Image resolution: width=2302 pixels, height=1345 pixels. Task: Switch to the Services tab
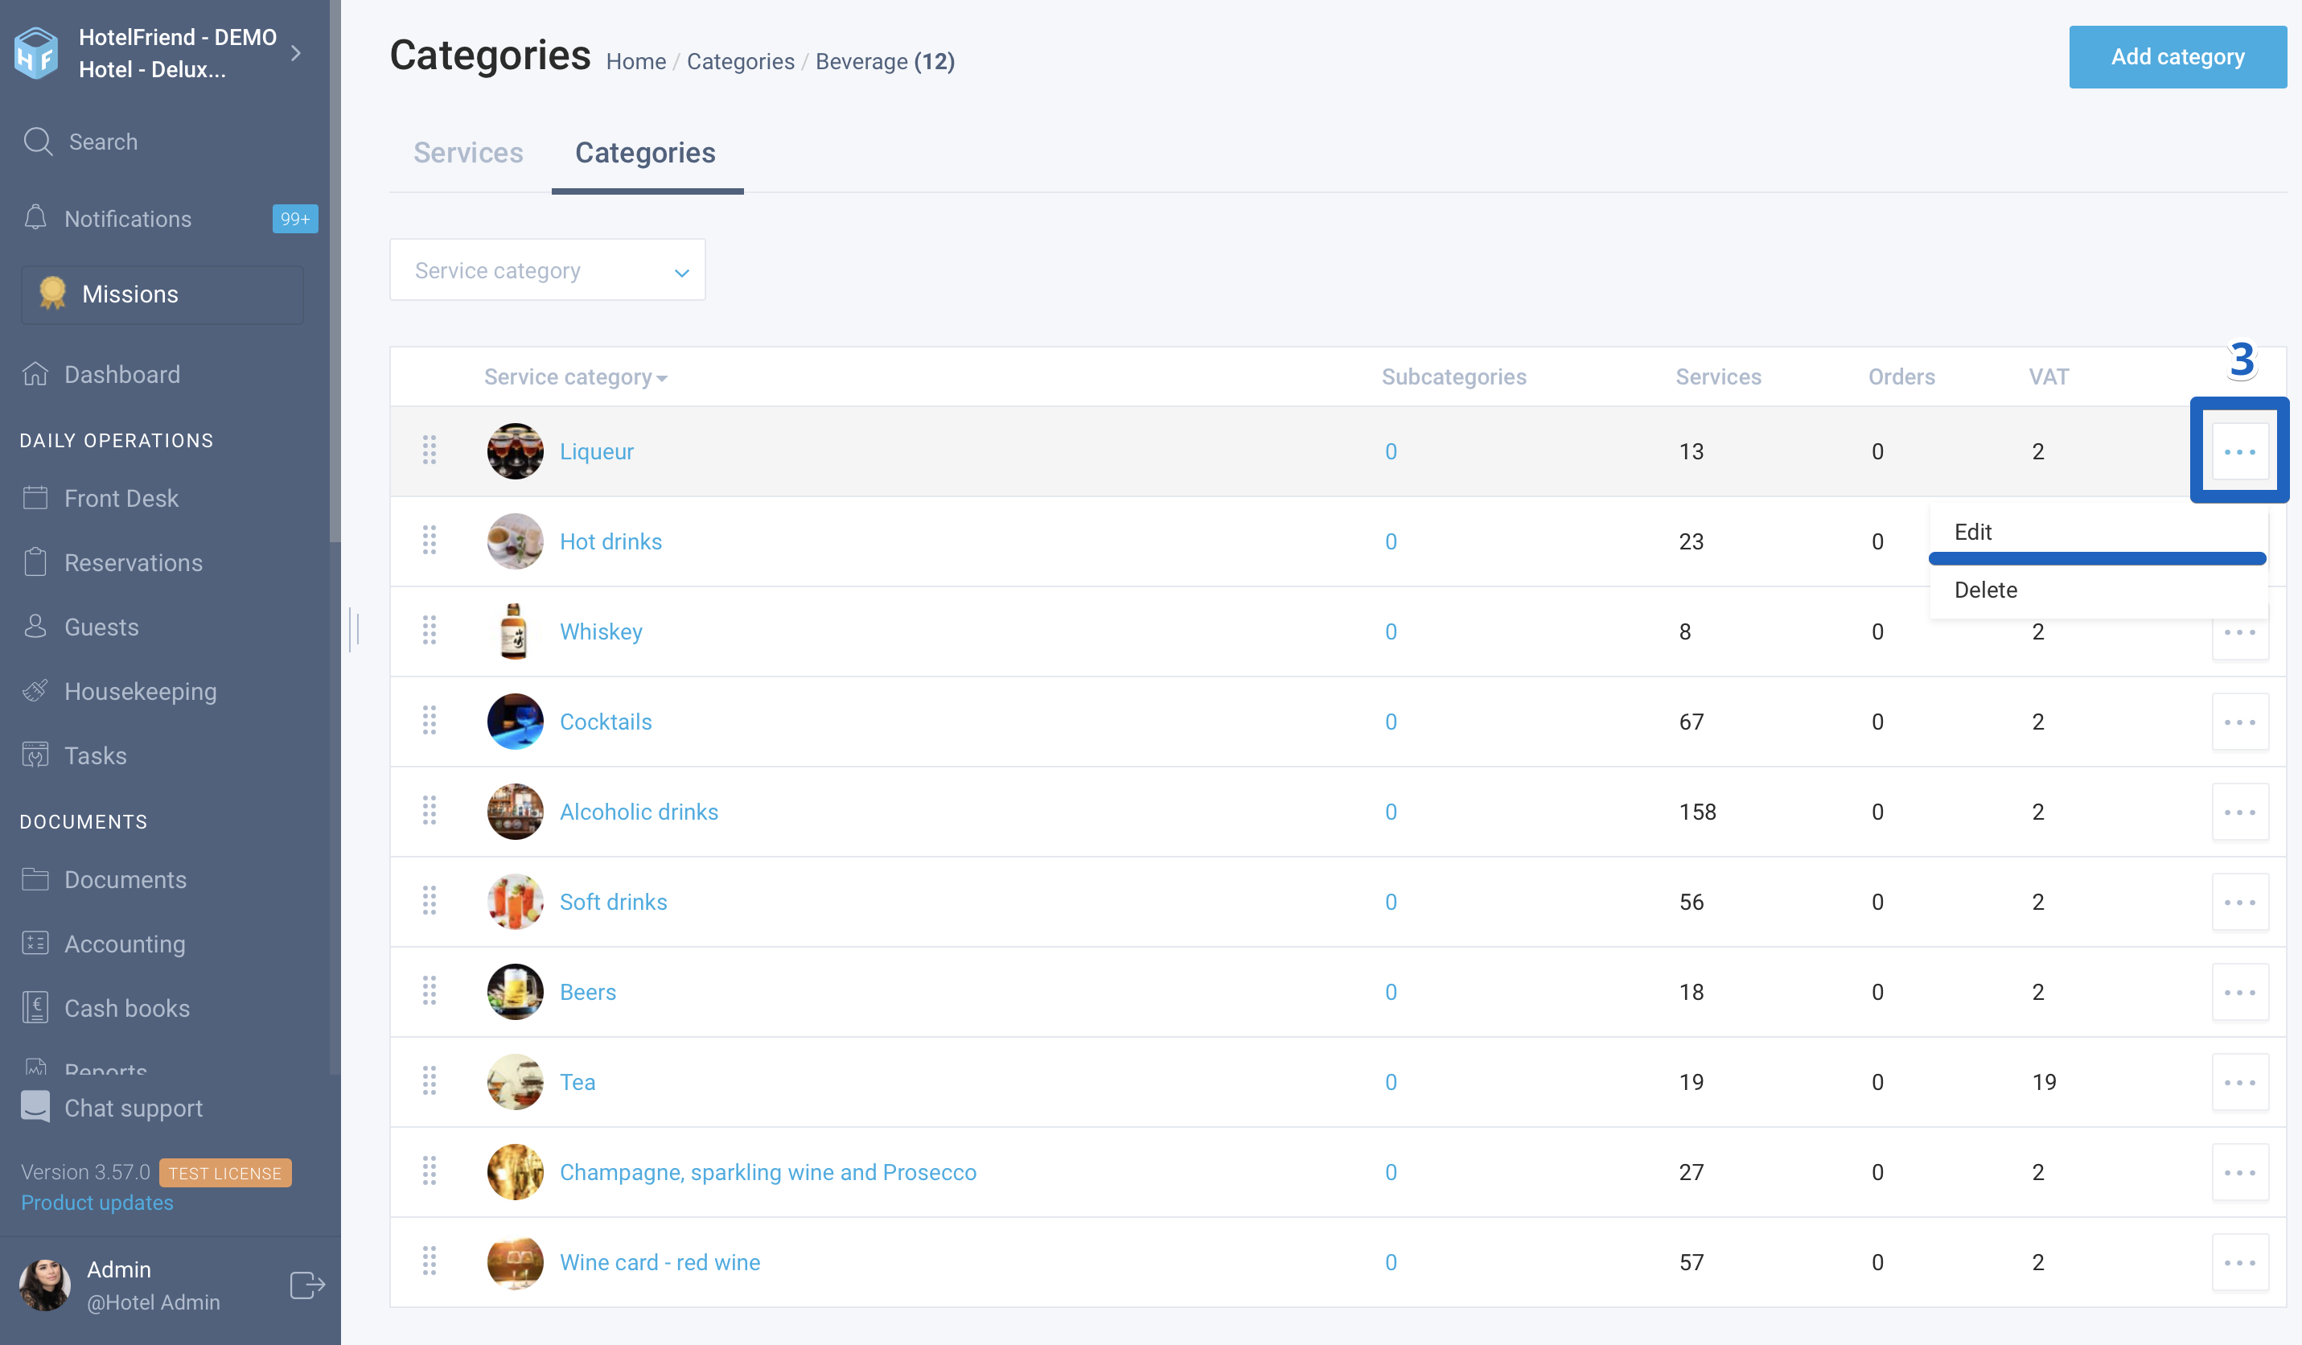467,153
